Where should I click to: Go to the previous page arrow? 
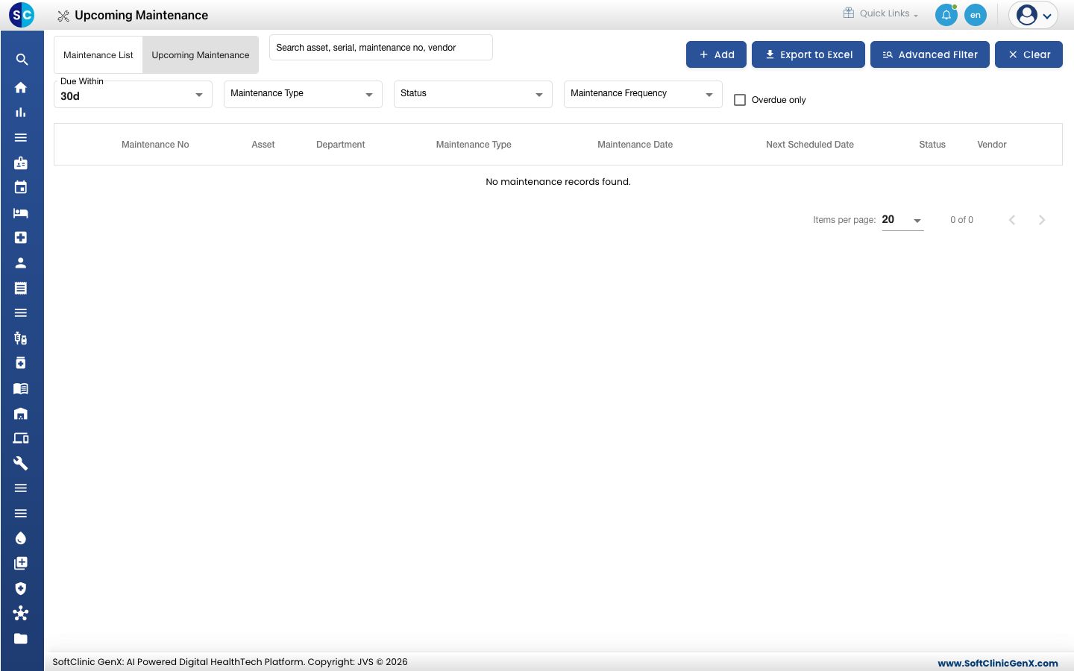click(1012, 220)
